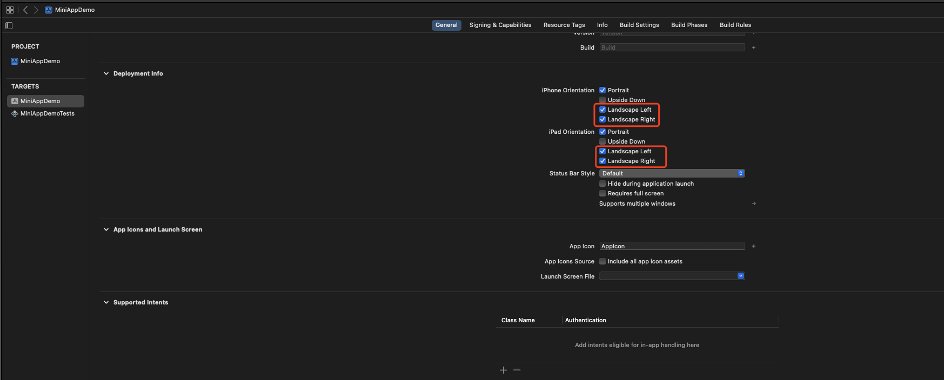Image resolution: width=944 pixels, height=380 pixels.
Task: Collapse the Deployment Info section
Action: 106,73
